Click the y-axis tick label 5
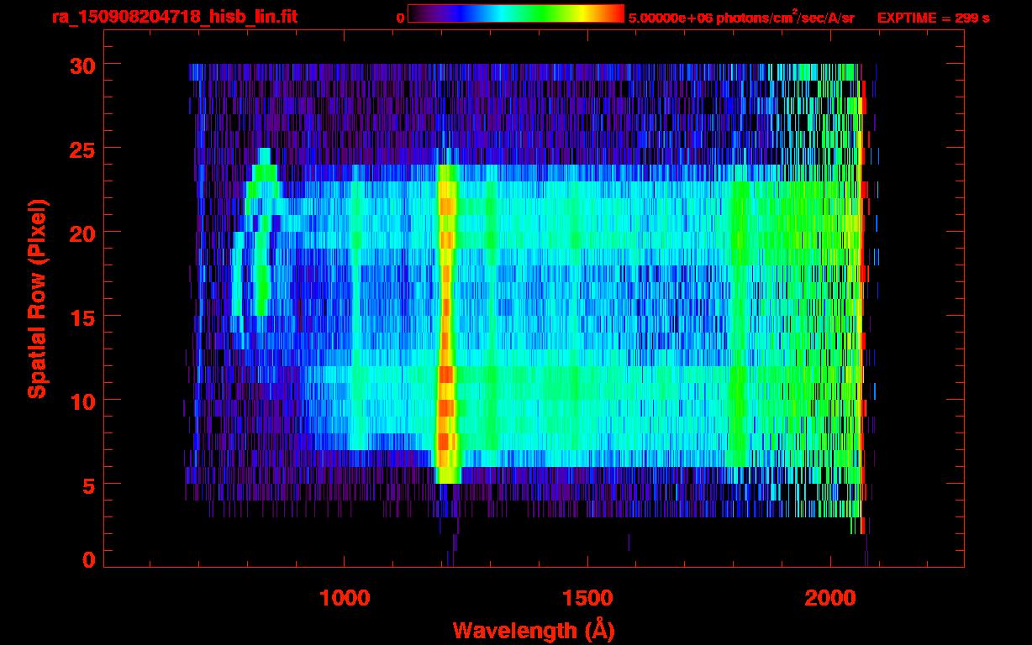The image size is (1032, 645). tap(88, 485)
